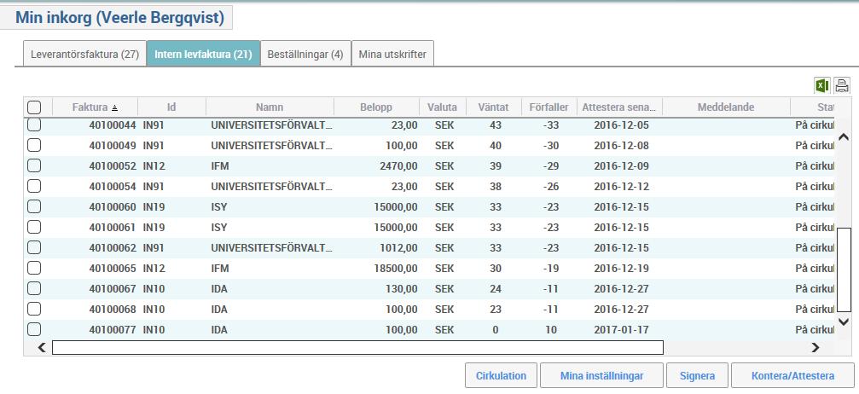Image resolution: width=859 pixels, height=394 pixels.
Task: Click the Min inkorg (Veerle Bergqvist) heading
Action: point(119,18)
